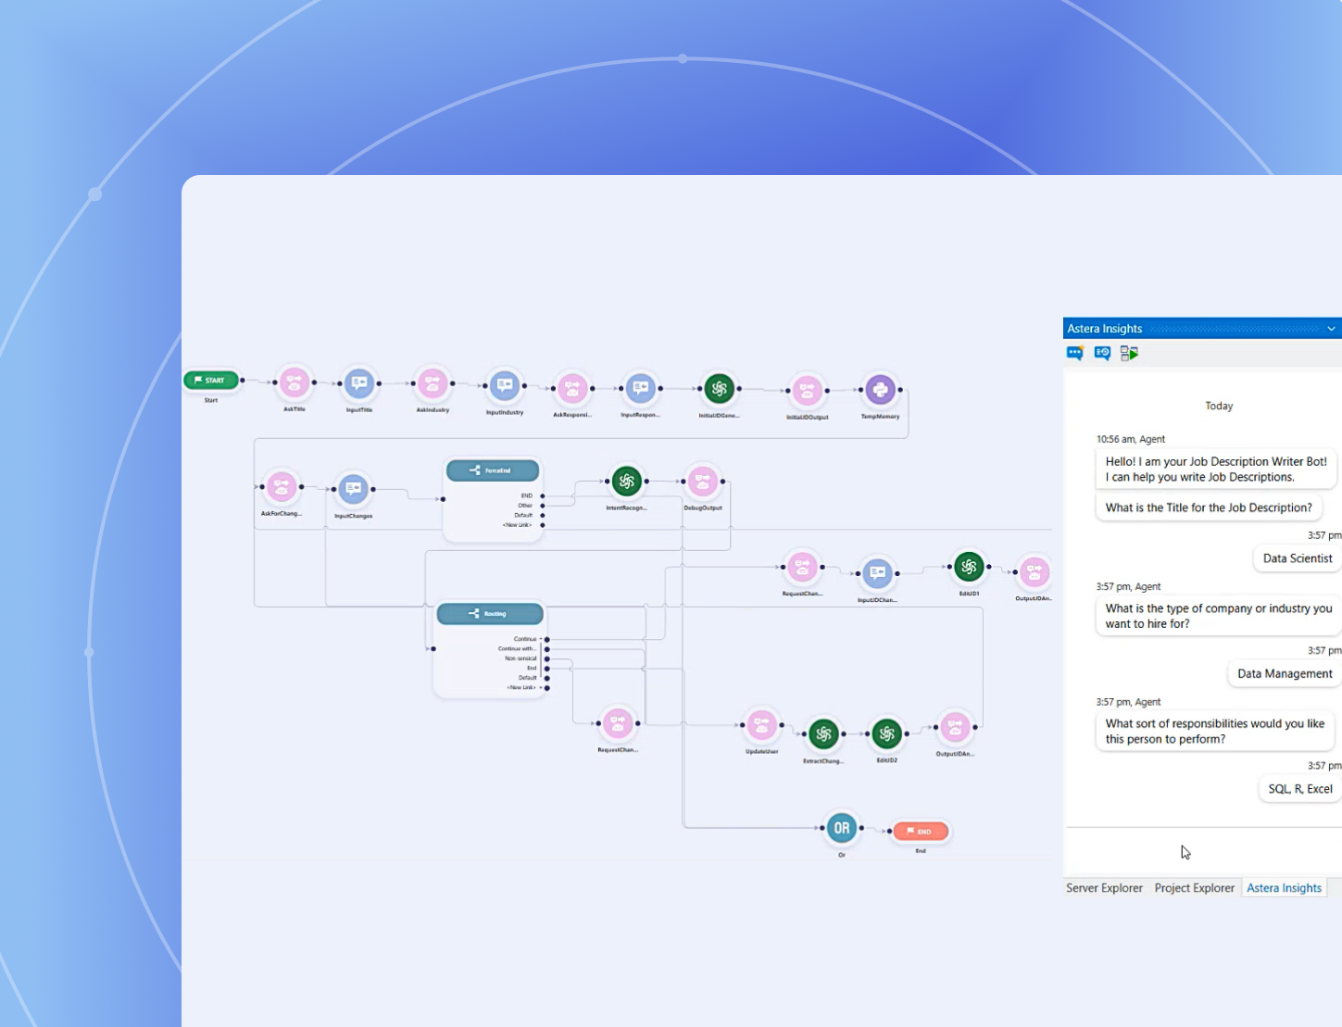Viewport: 1342px width, 1027px height.
Task: Collapse the Astera Insights panel chevron
Action: 1331,329
